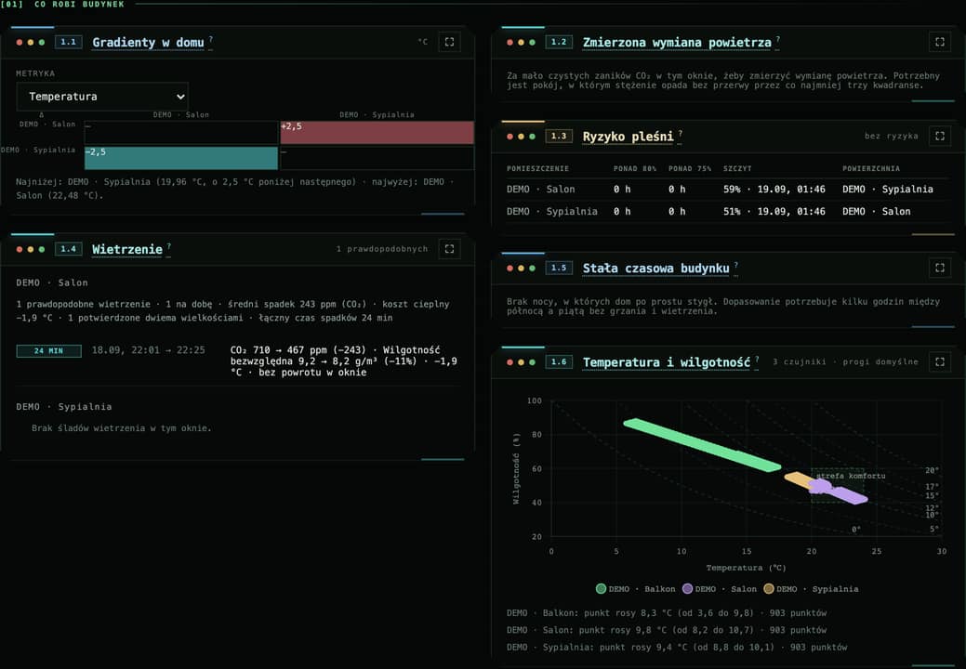
Task: Toggle DEMO · Sypialnia series in chart legend
Action: (x=811, y=589)
